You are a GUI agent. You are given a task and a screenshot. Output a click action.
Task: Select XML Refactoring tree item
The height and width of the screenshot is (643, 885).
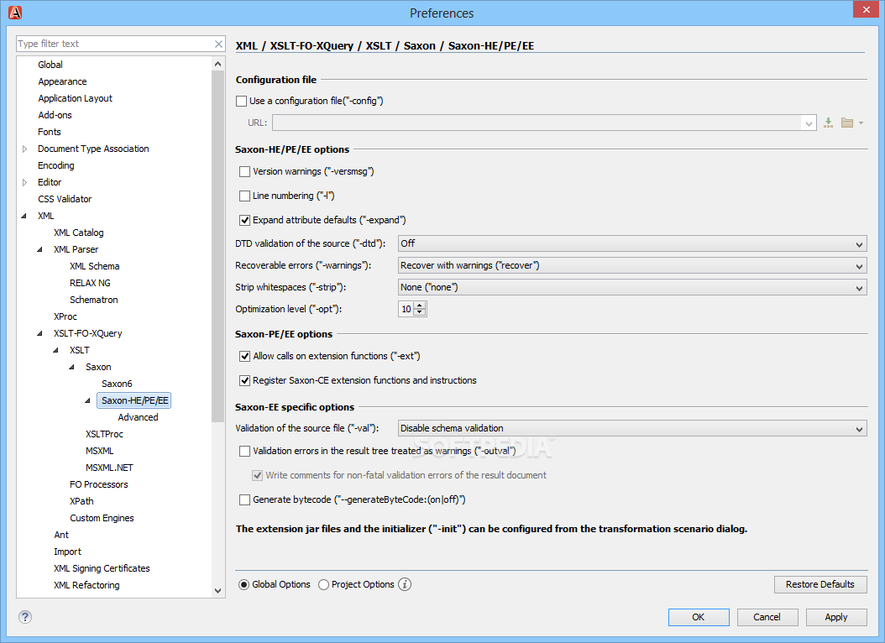[x=86, y=585]
